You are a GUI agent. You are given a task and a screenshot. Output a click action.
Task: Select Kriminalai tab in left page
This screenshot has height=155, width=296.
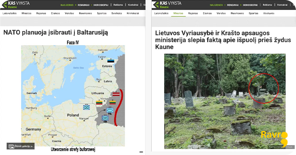point(133,13)
